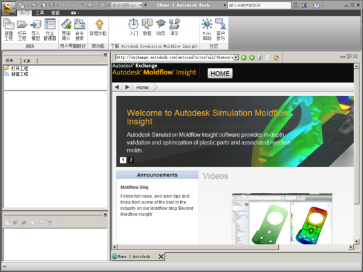Click the horizontal scrollbar left arrow

(115, 247)
